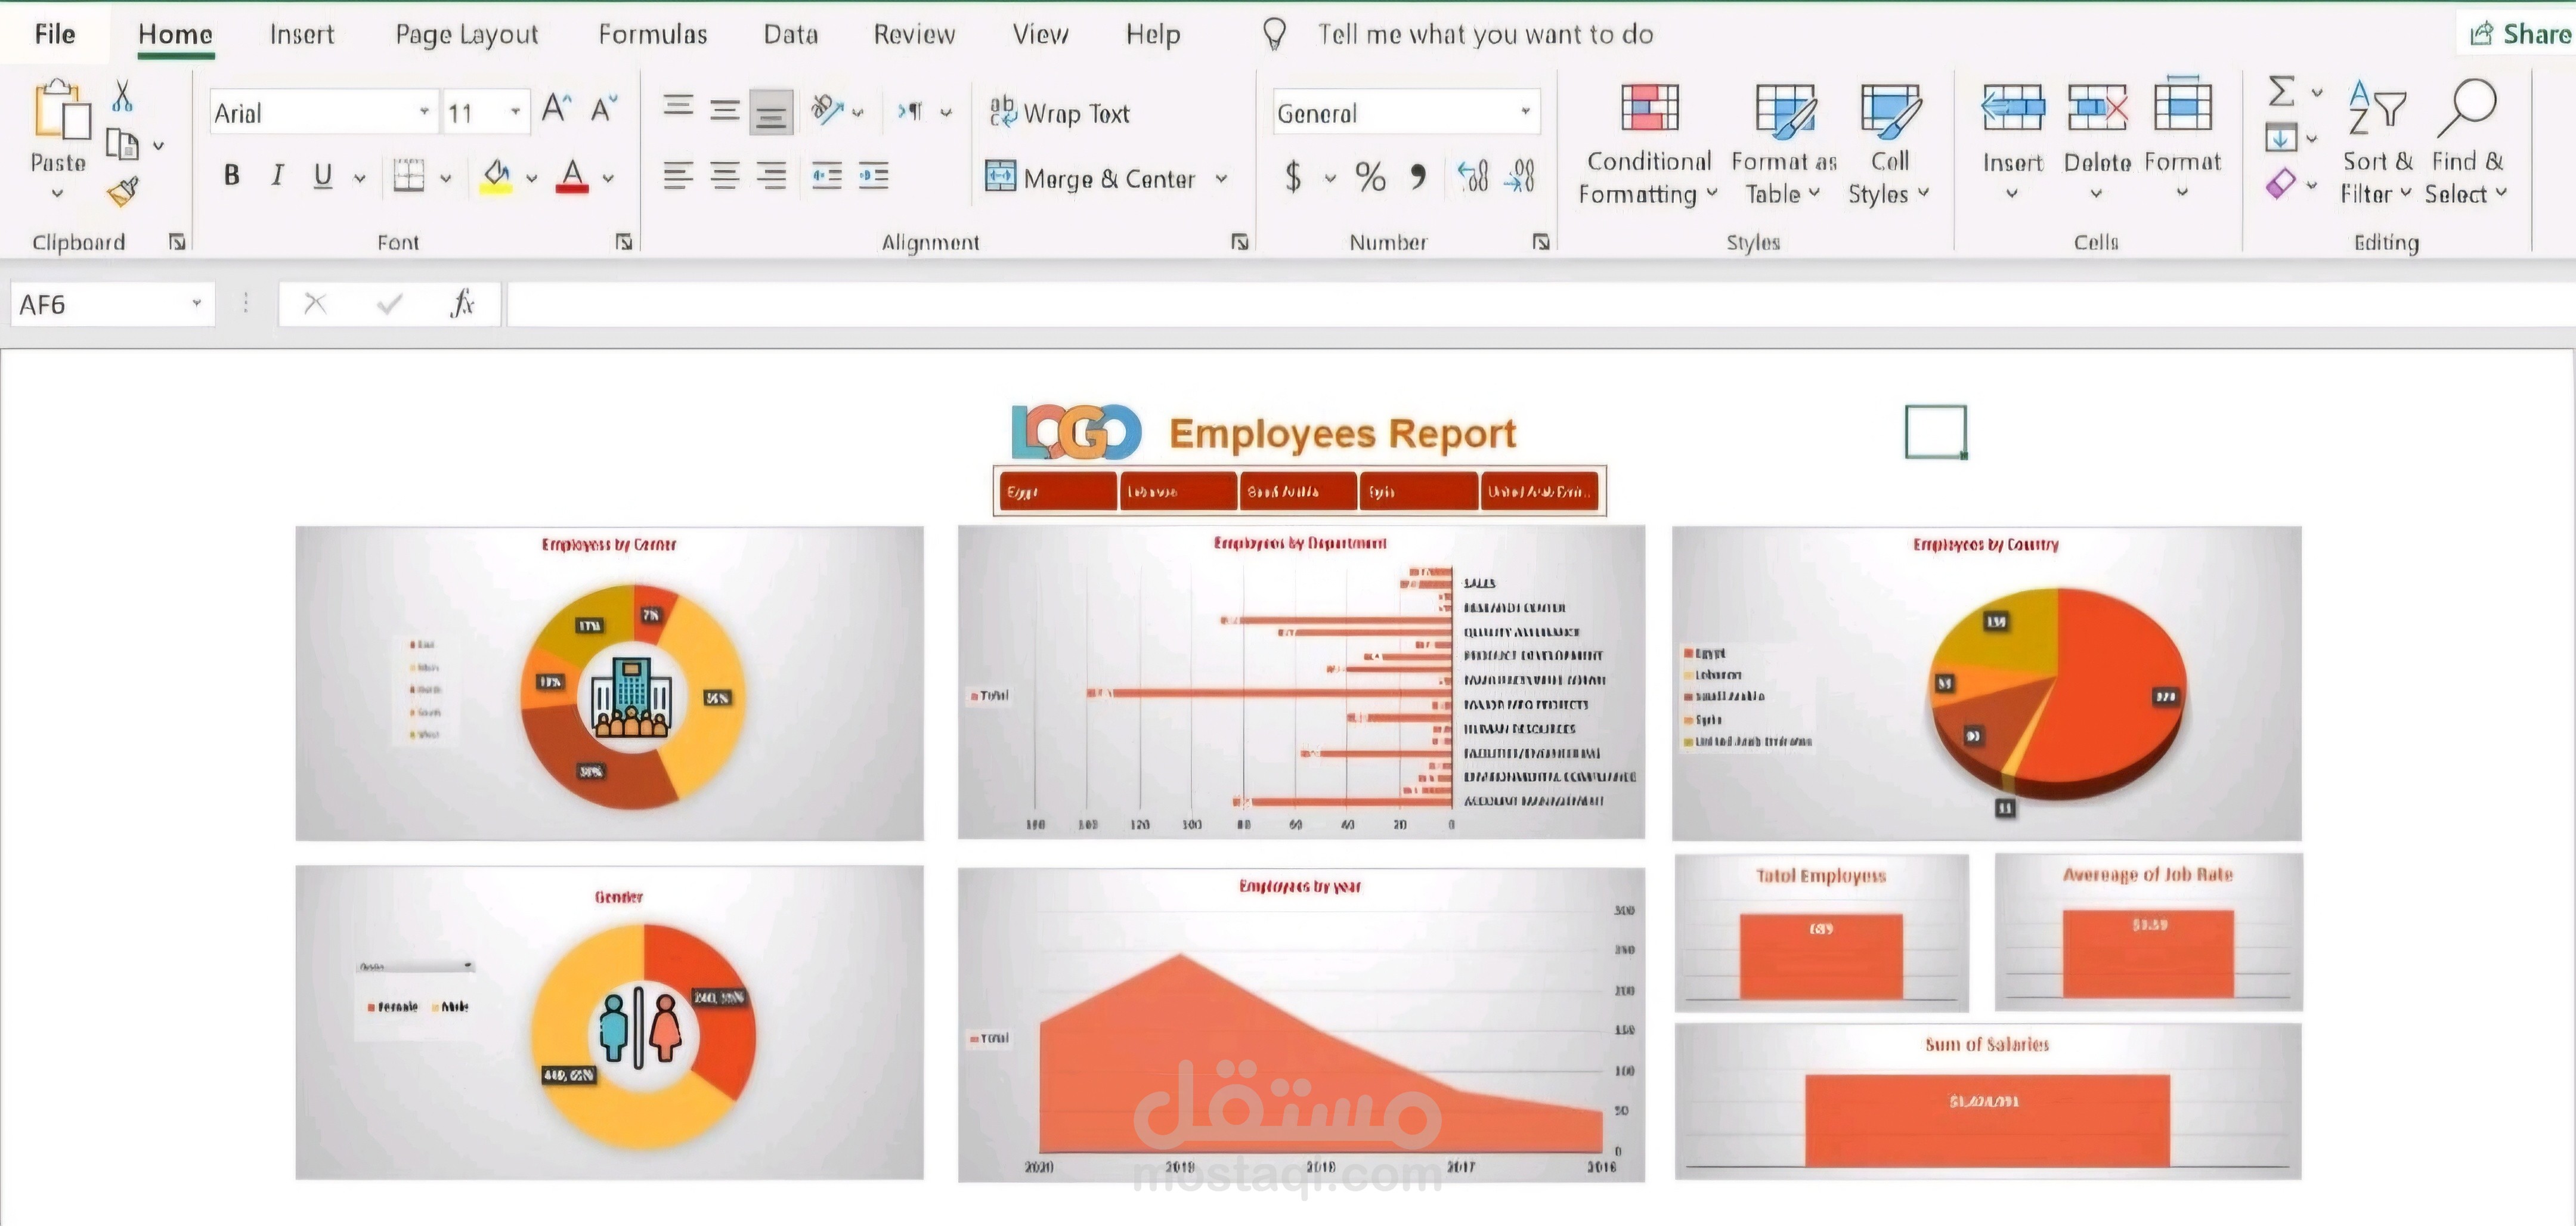
Task: Decrease font size with small A
Action: 604,109
